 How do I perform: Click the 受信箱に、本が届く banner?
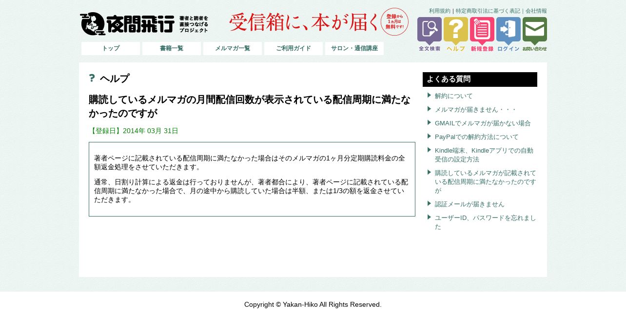tap(304, 22)
